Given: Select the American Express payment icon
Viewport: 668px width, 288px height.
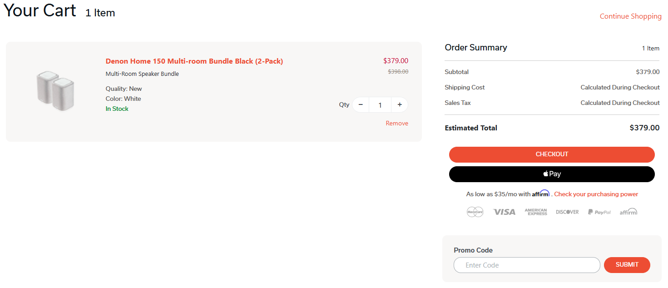Looking at the screenshot, I should 536,212.
